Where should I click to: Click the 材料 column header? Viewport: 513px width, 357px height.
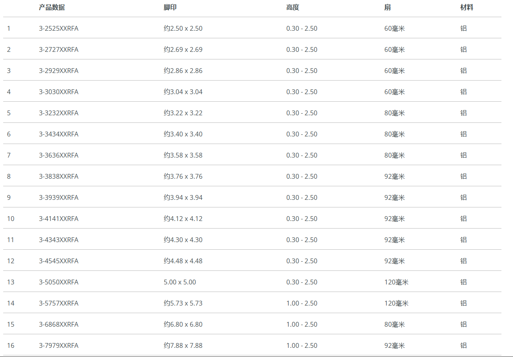[466, 8]
